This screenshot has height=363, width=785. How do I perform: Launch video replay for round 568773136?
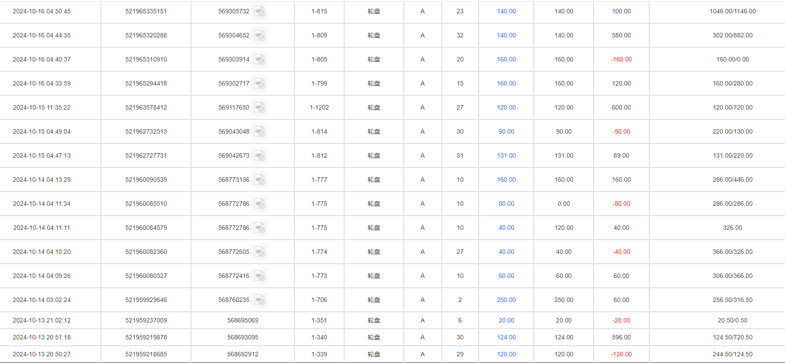[259, 180]
